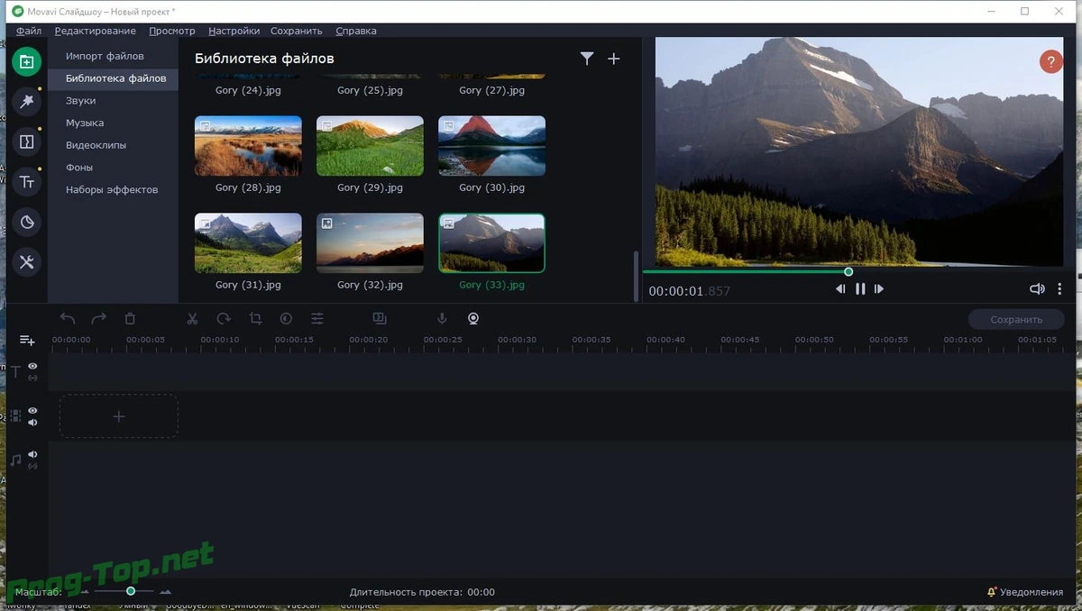Click the zoom out small mountain icon
The width and height of the screenshot is (1082, 611).
85,592
